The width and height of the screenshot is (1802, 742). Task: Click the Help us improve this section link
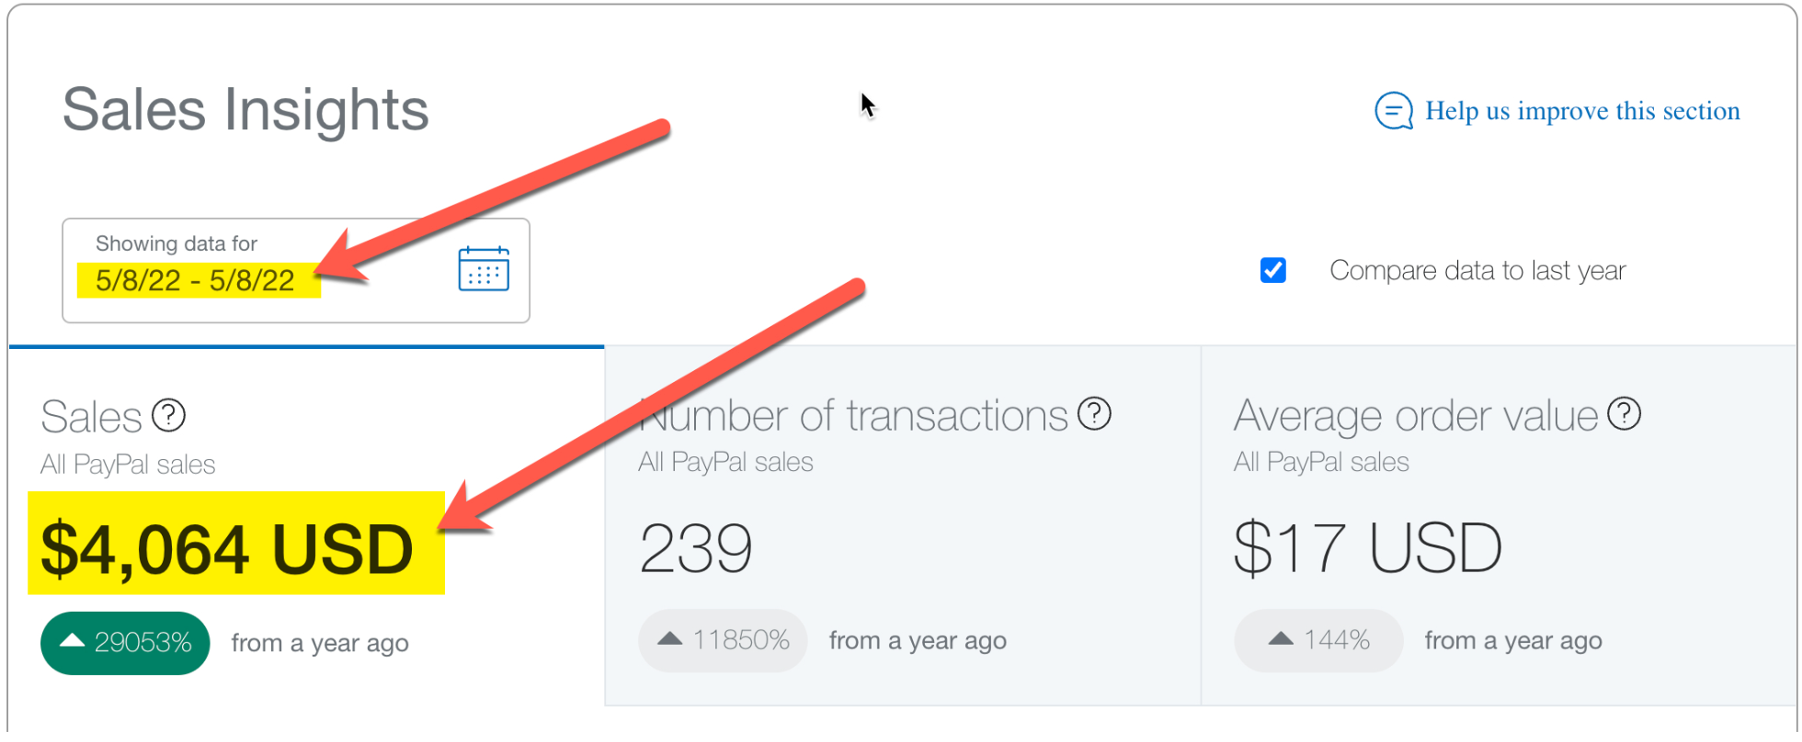[x=1582, y=111]
